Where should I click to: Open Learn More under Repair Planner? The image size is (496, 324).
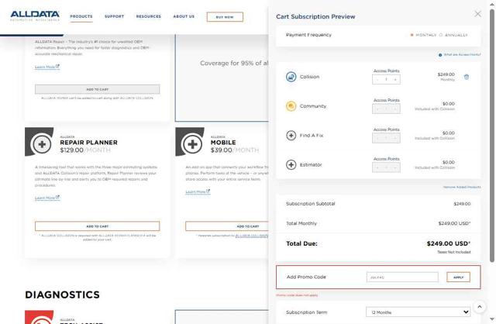click(x=47, y=198)
